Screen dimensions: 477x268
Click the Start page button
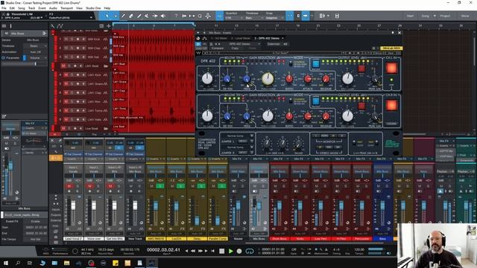(x=410, y=16)
